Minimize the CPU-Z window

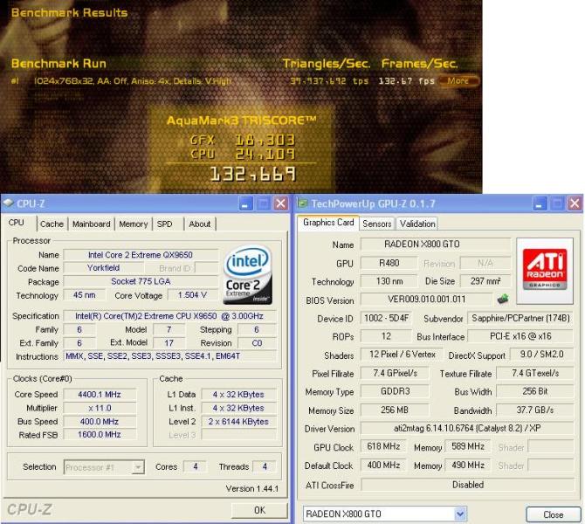pos(245,203)
